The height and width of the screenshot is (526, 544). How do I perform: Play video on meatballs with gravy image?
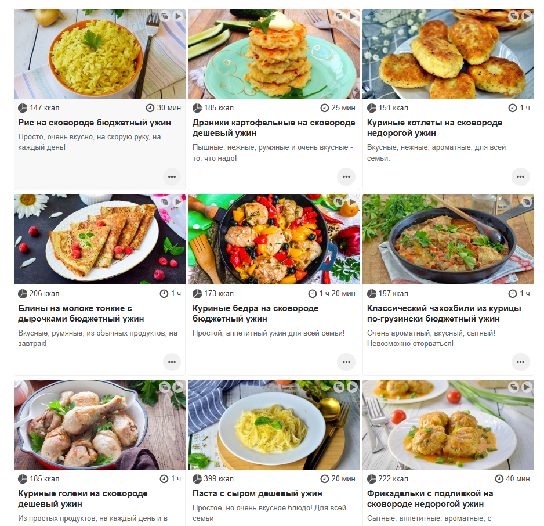coord(527,387)
